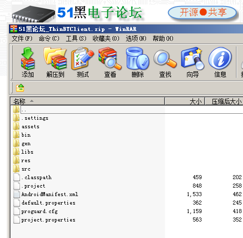Click the bin folder icon
Screen dimensions: 243x238
point(16,135)
